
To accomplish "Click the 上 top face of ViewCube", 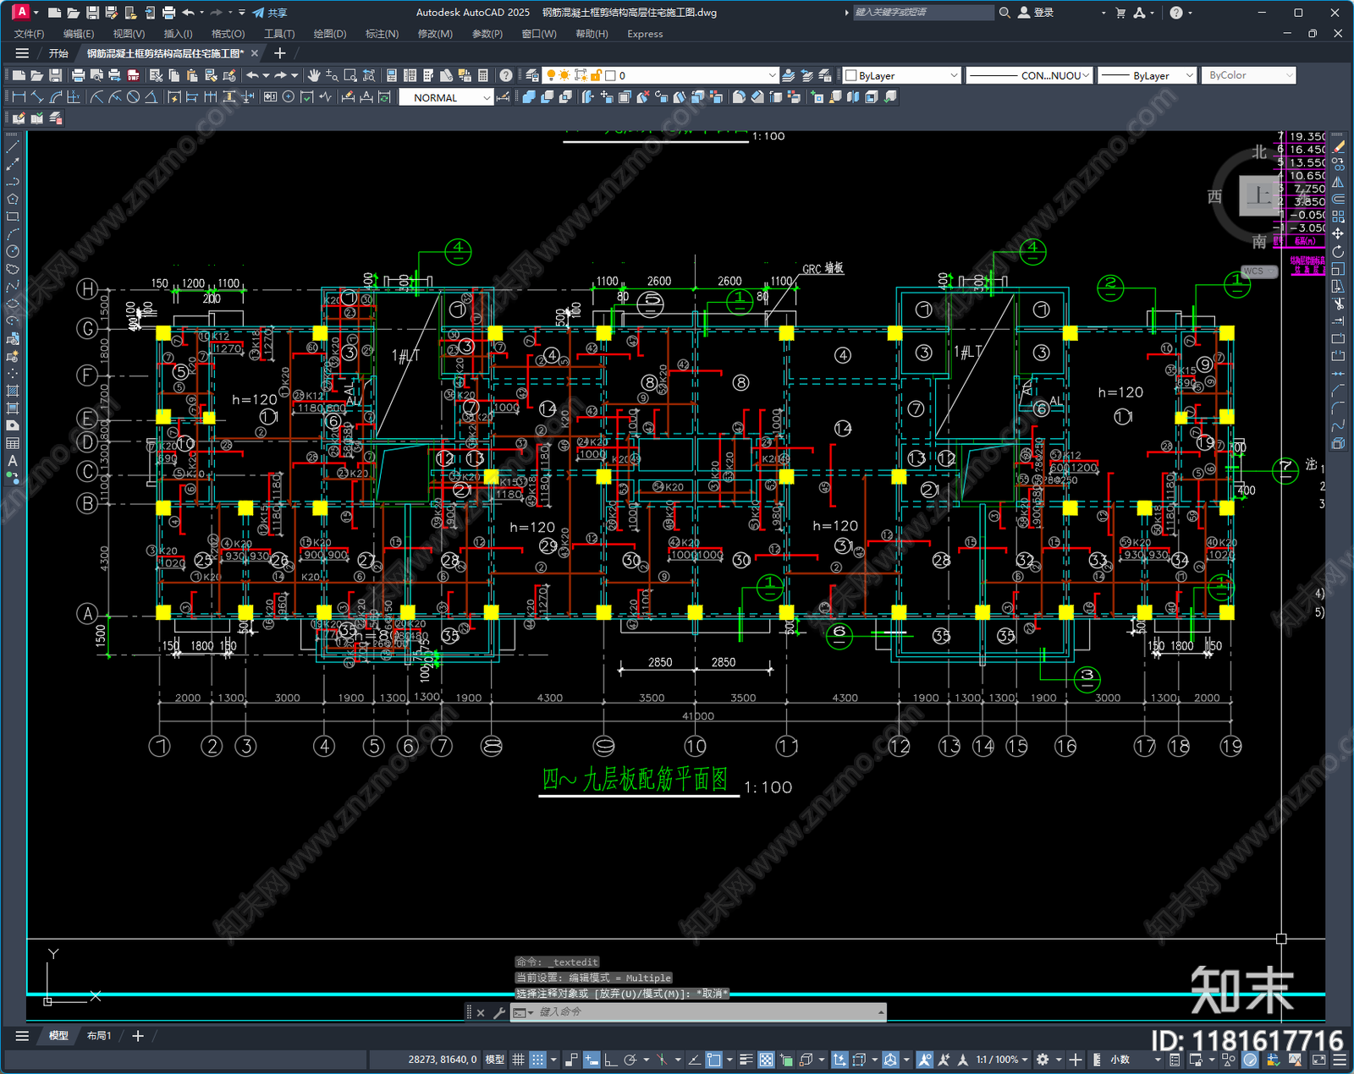I will [1261, 195].
